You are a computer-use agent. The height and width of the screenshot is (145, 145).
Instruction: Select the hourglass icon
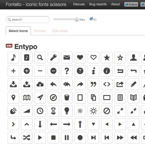(53, 111)
